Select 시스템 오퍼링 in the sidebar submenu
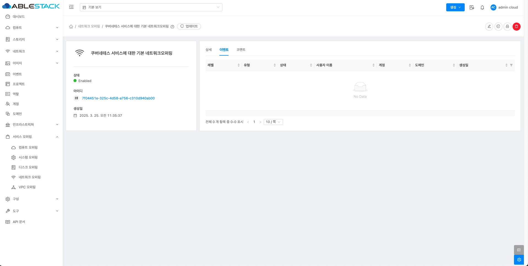This screenshot has width=528, height=266. (28, 157)
